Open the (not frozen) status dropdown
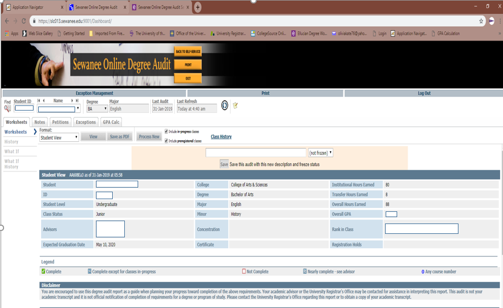503x308 pixels. (x=321, y=153)
